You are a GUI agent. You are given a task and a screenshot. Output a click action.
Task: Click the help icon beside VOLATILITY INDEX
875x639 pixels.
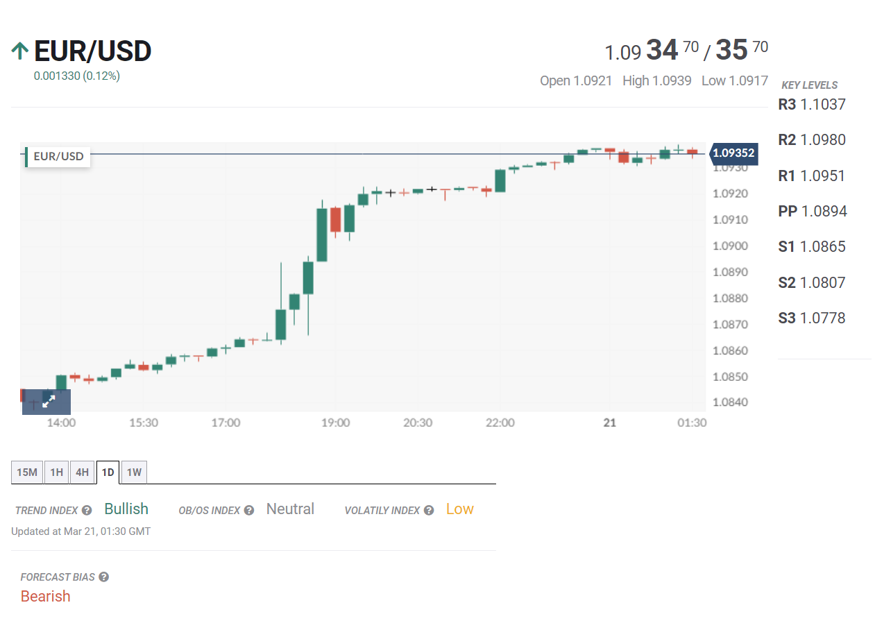coord(429,511)
